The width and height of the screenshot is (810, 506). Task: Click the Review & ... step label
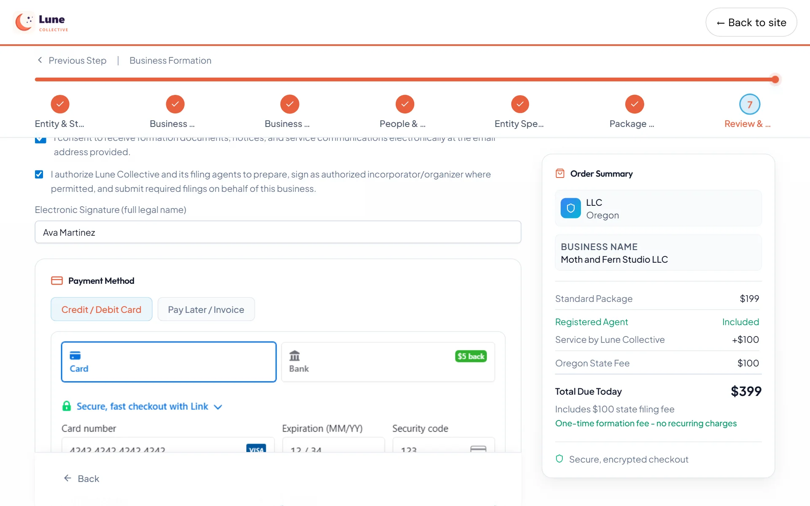pyautogui.click(x=747, y=124)
